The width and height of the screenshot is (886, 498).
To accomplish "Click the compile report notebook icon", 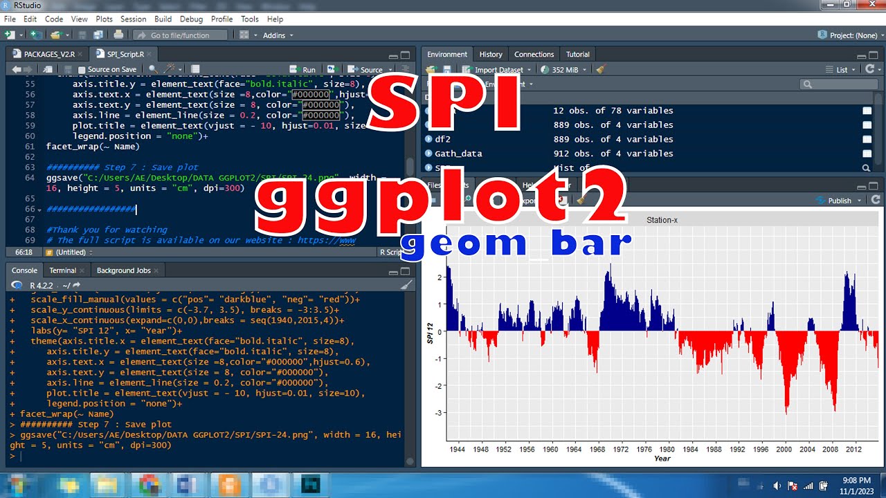I will click(x=196, y=69).
